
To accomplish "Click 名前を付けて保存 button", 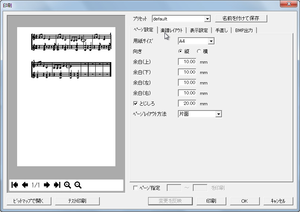I will point(241,19).
